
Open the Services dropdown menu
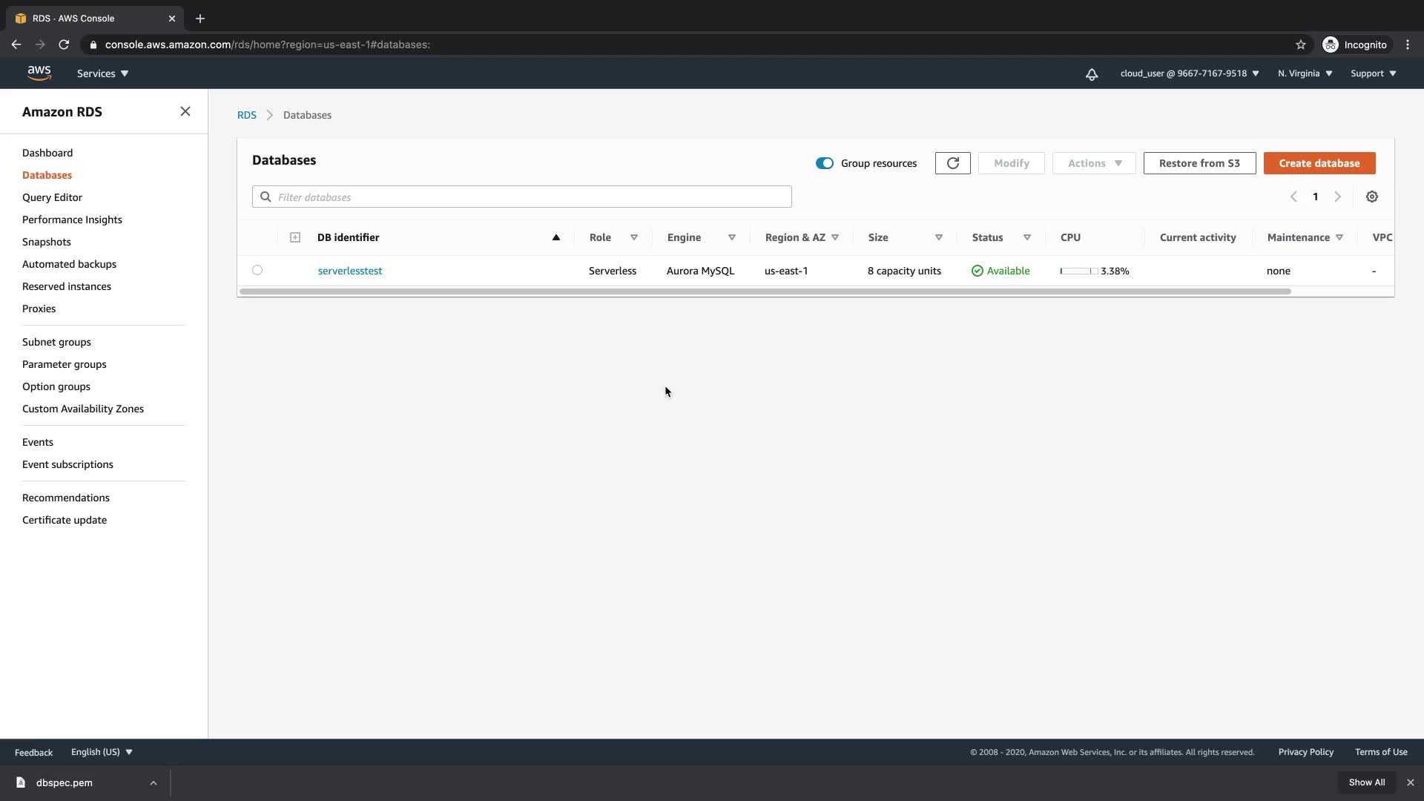(x=102, y=73)
